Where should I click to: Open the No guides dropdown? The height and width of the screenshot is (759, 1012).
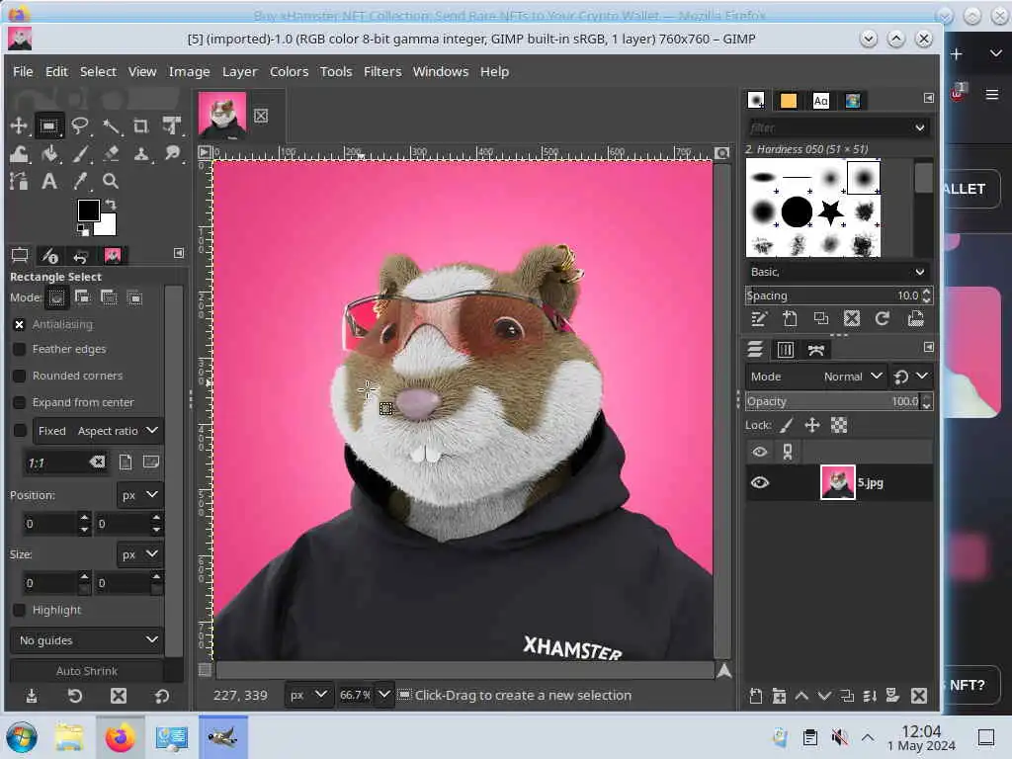(x=87, y=640)
